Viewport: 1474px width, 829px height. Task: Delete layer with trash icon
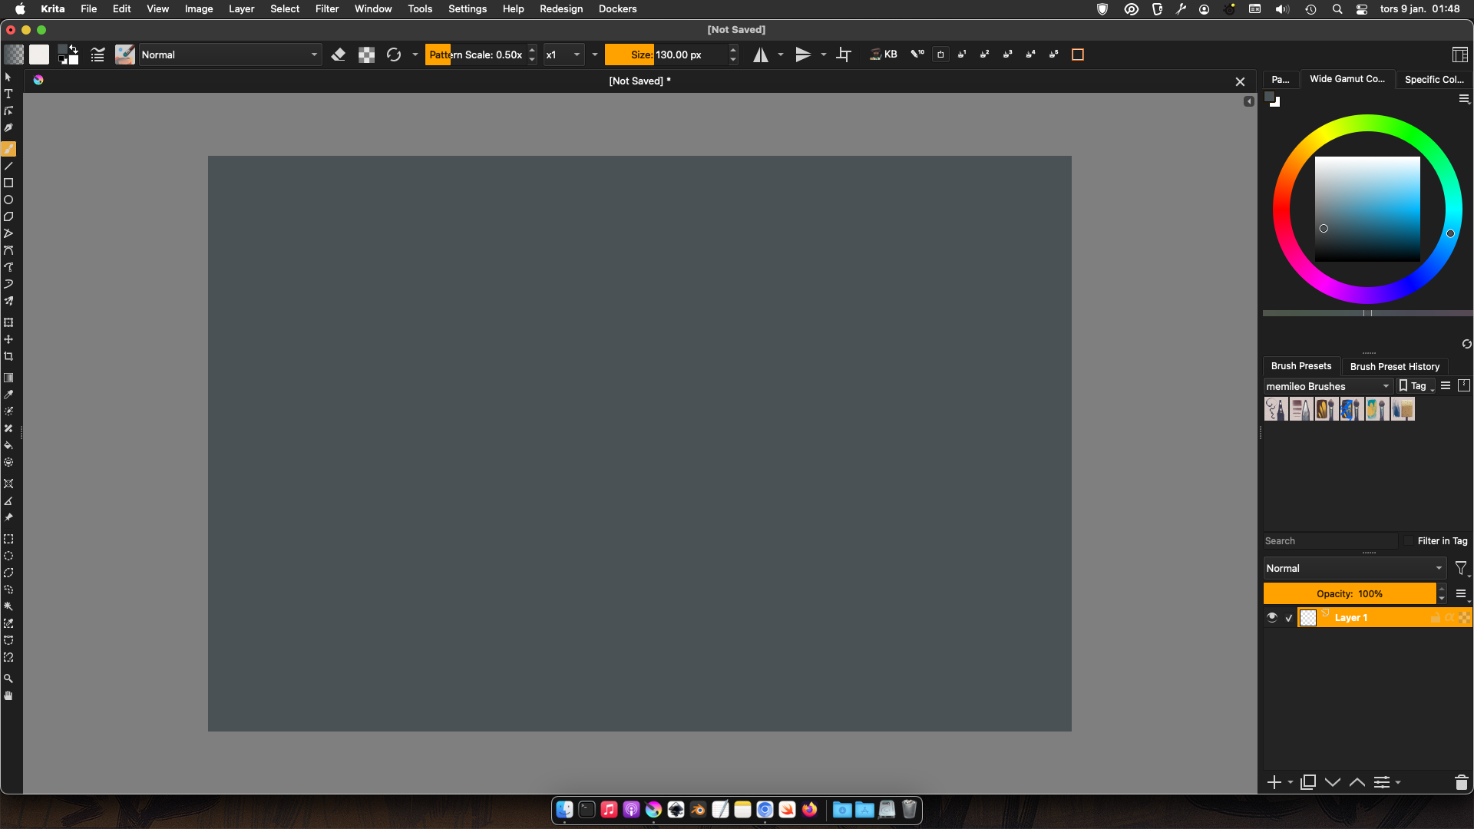(x=1461, y=782)
